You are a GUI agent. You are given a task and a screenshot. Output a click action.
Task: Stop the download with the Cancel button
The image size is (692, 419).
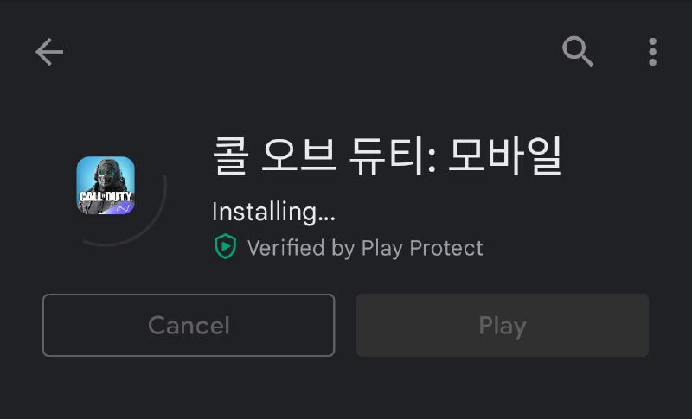[189, 325]
